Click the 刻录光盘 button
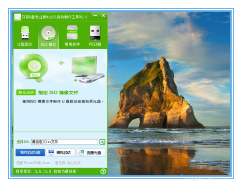This screenshot has height=187, width=242. coord(91,153)
